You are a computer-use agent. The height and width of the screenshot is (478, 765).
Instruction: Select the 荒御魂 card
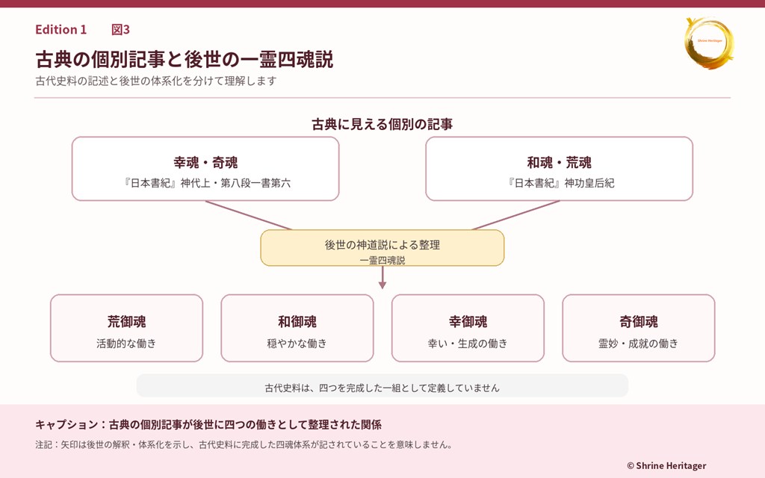pyautogui.click(x=126, y=329)
